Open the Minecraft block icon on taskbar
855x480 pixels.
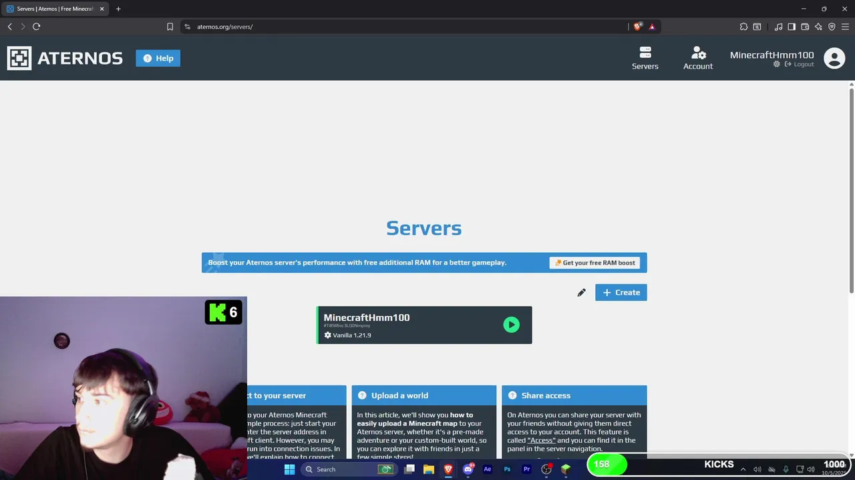click(x=566, y=469)
